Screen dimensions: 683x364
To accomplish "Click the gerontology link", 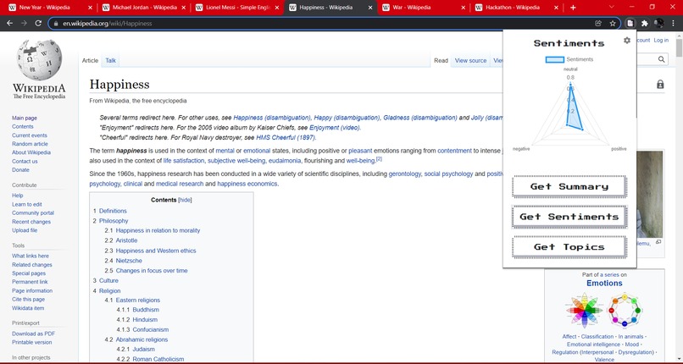I will click(405, 174).
